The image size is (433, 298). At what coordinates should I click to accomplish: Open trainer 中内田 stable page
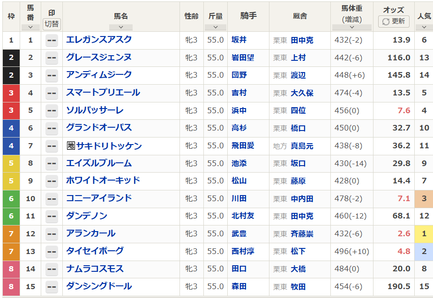[x=302, y=199]
